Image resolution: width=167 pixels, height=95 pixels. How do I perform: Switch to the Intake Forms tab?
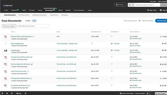coord(54,15)
